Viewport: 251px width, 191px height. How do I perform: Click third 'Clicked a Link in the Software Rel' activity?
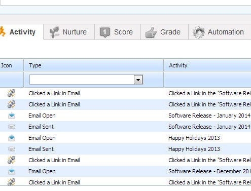coord(209,160)
